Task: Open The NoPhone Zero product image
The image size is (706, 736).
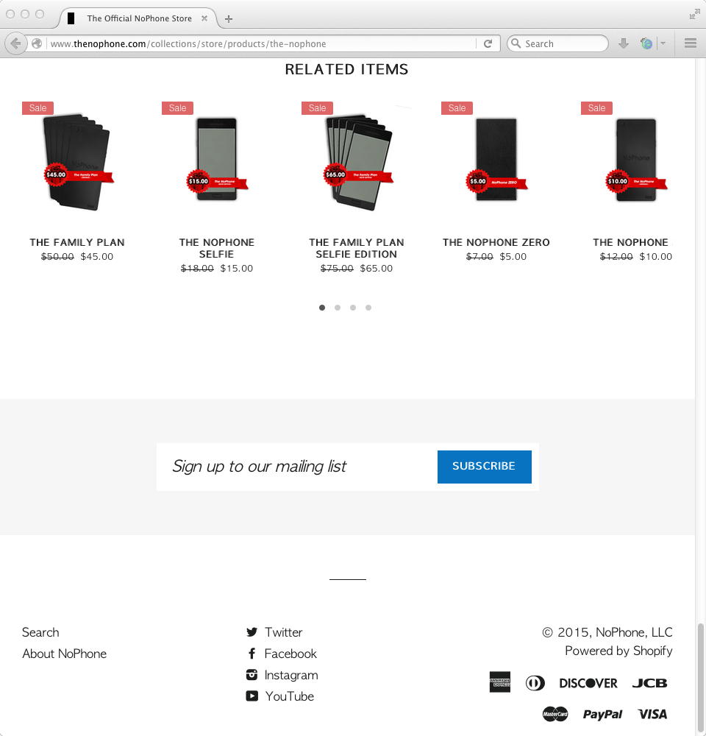Action: point(496,160)
